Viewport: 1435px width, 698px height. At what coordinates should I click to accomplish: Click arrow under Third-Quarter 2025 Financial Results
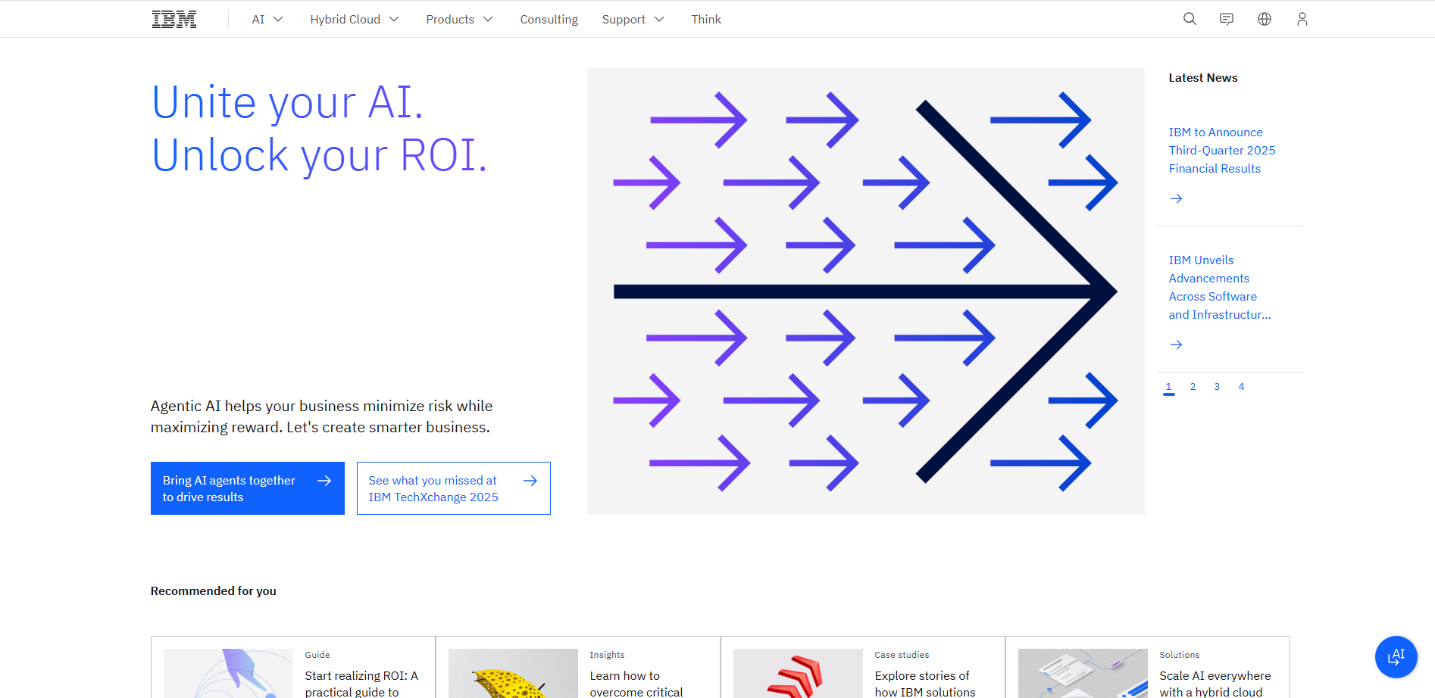1176,198
